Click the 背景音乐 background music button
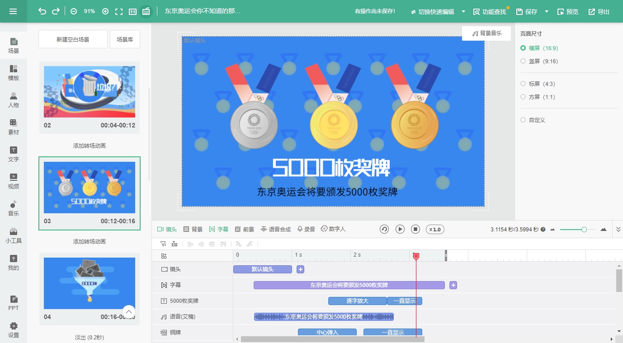Screen dimensions: 623x343 [x=486, y=33]
